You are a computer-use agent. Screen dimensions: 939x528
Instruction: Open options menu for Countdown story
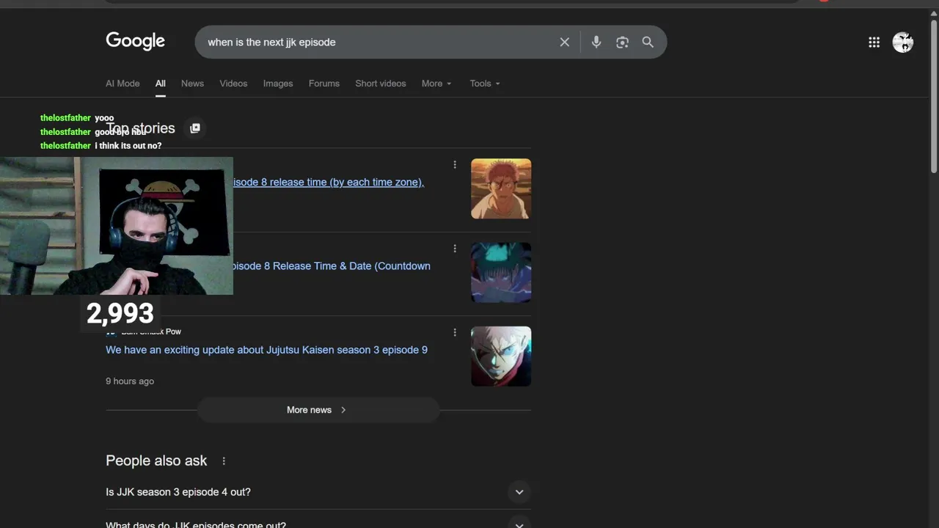click(455, 249)
